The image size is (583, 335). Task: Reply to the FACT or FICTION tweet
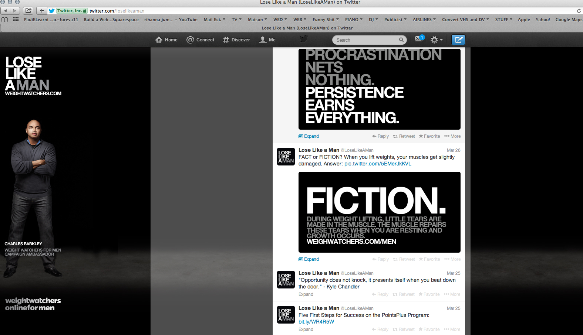tap(380, 259)
